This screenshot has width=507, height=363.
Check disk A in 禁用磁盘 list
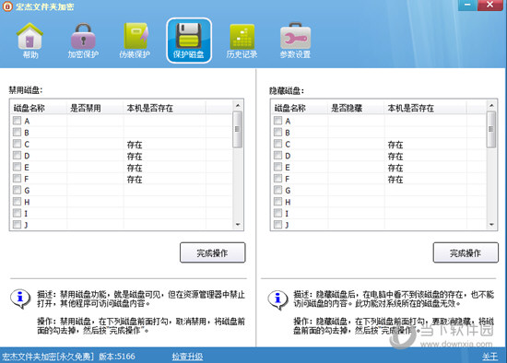pos(17,121)
